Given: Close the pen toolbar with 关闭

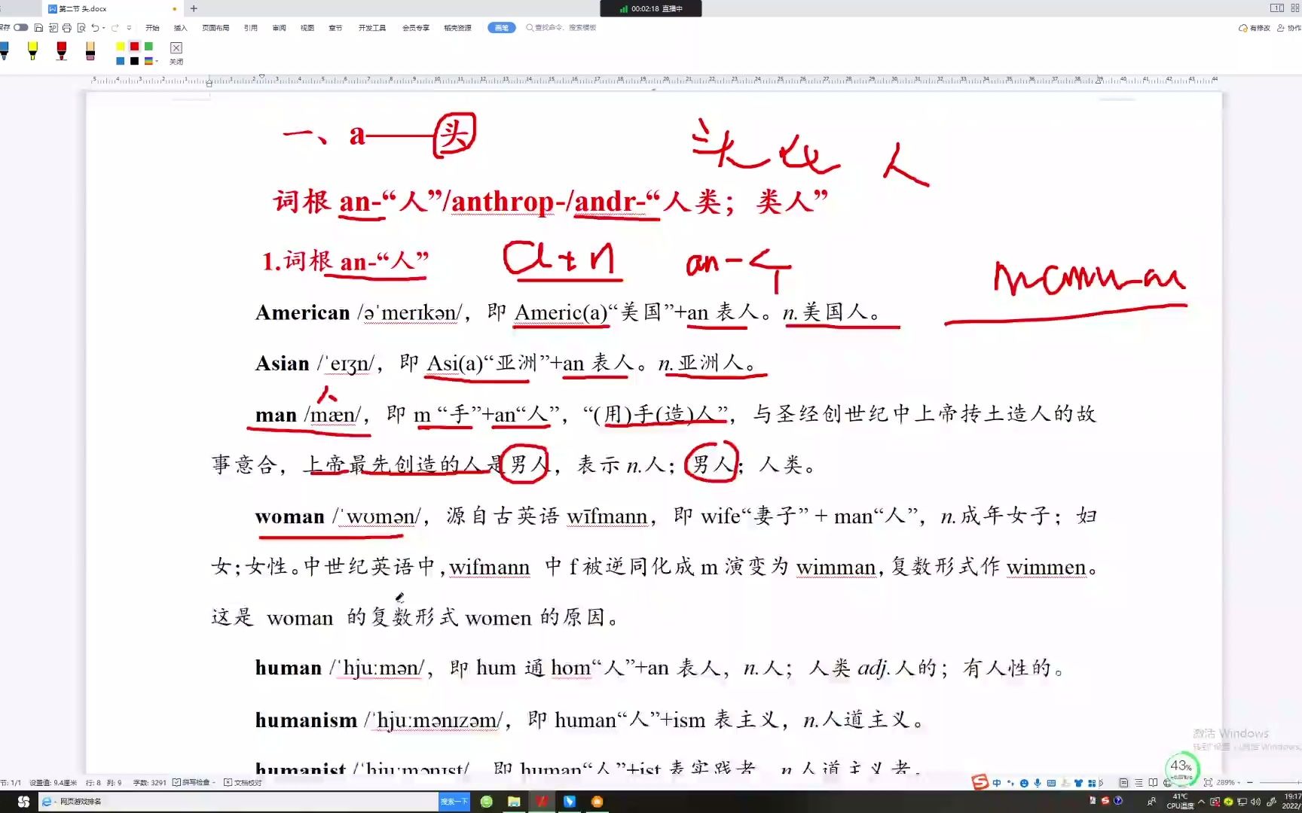Looking at the screenshot, I should click(176, 53).
